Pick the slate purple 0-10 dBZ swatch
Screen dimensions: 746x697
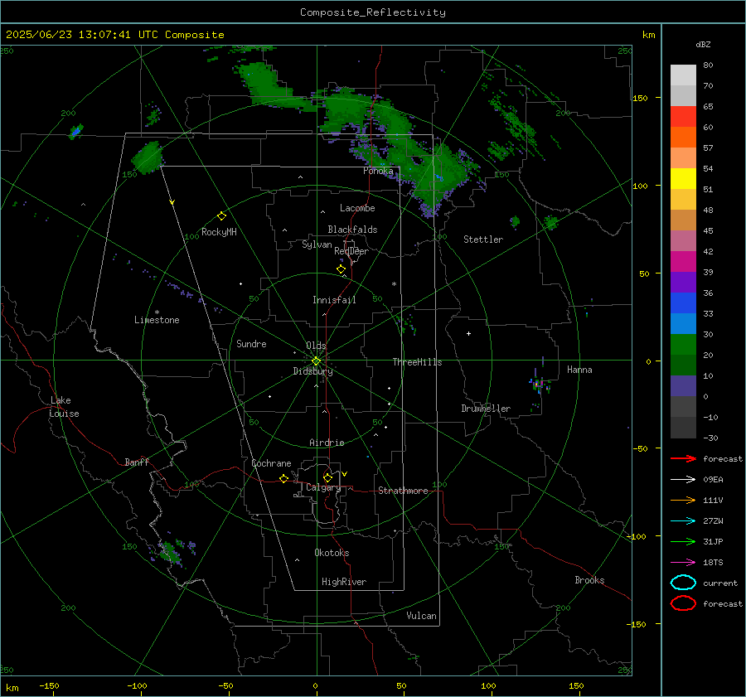click(683, 386)
